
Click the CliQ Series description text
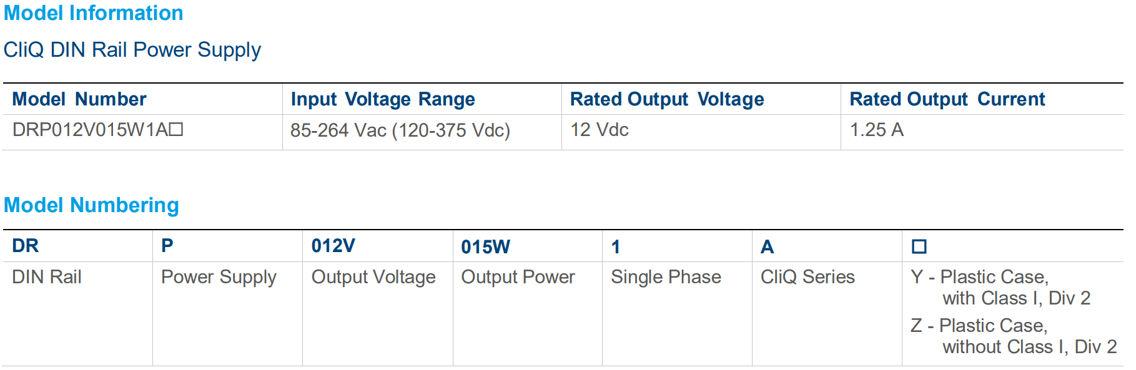pyautogui.click(x=808, y=277)
